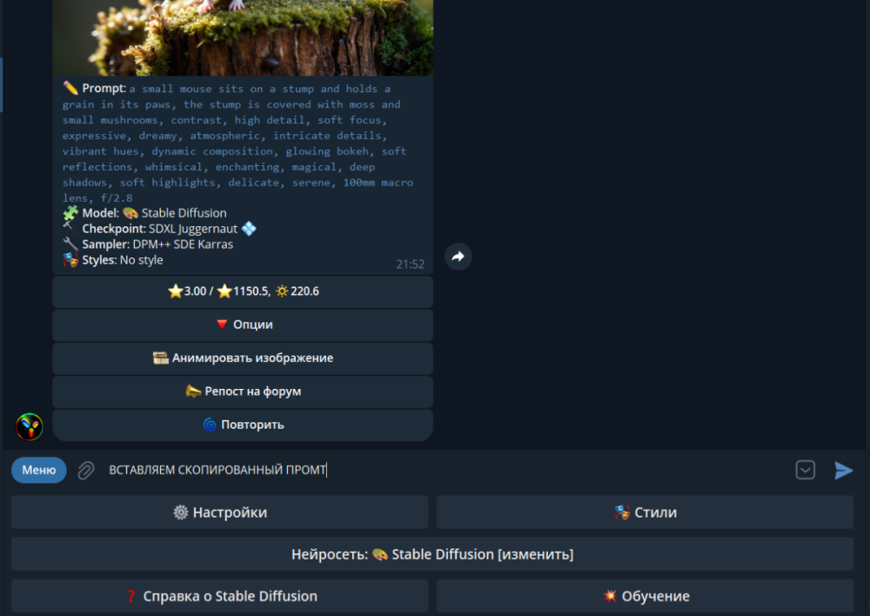Expand the Опции inline button

coord(243,325)
